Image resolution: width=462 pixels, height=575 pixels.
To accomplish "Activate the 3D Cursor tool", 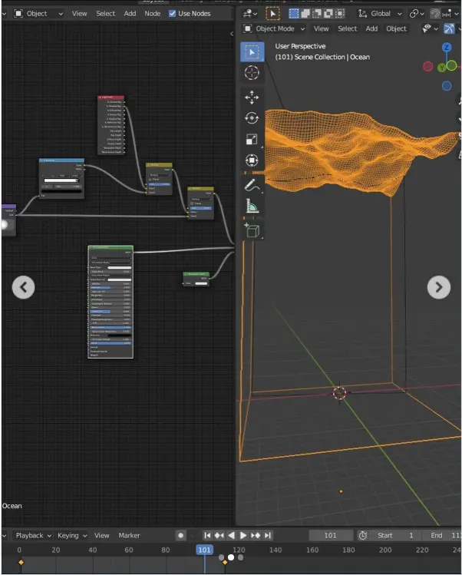I will pyautogui.click(x=252, y=73).
